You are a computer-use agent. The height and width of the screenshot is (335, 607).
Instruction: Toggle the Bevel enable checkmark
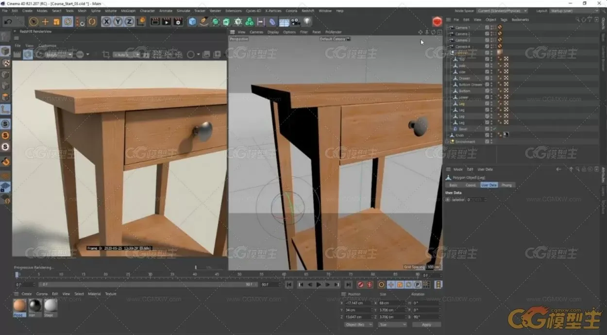[x=494, y=129]
